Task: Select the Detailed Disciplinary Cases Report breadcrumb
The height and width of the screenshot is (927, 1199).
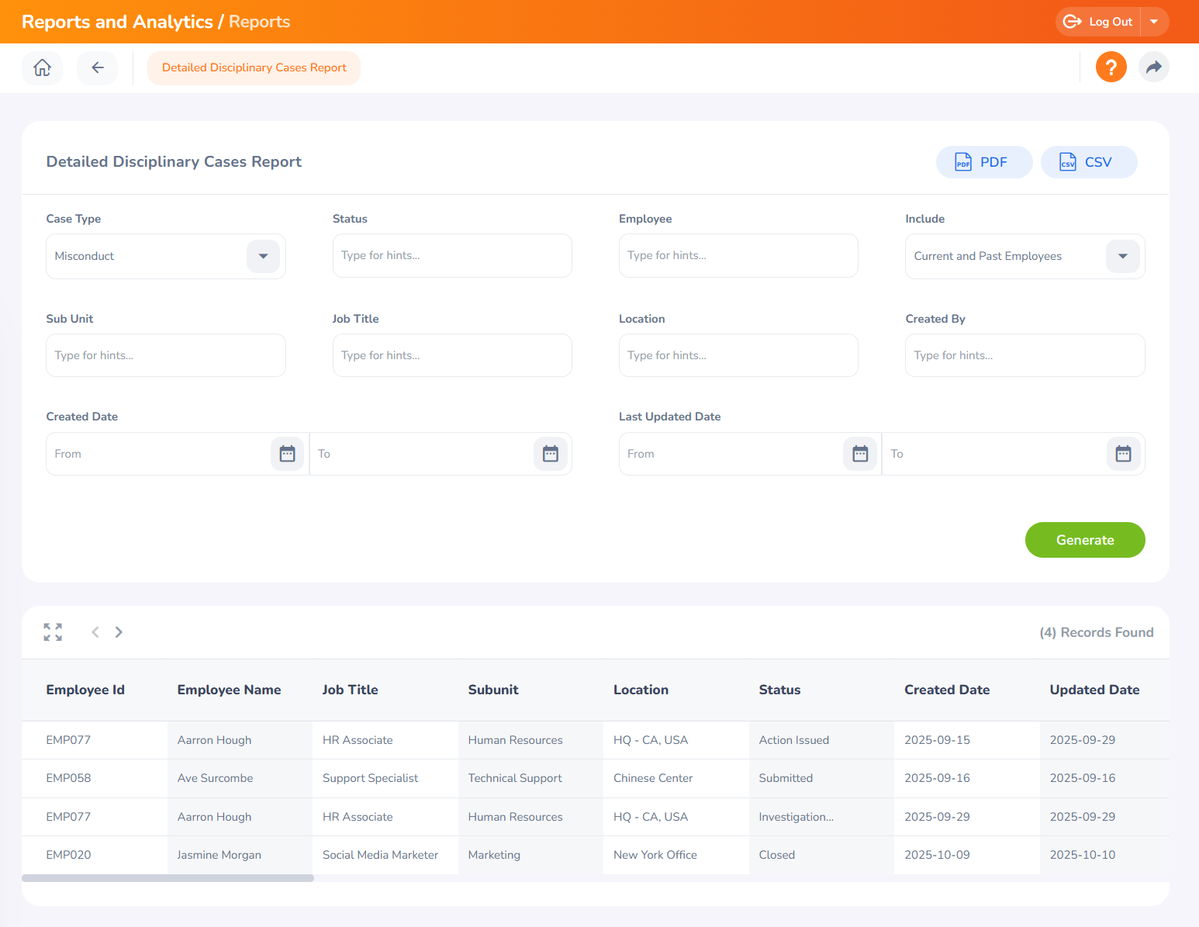Action: 254,67
